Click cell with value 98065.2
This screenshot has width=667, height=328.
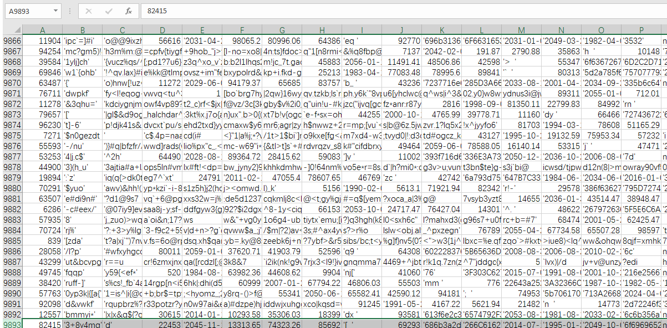coord(242,40)
